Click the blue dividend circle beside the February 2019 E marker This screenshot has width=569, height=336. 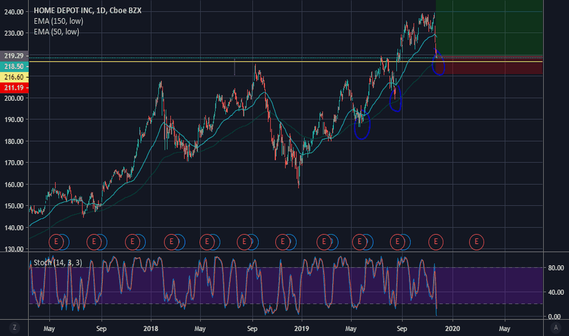click(335, 242)
